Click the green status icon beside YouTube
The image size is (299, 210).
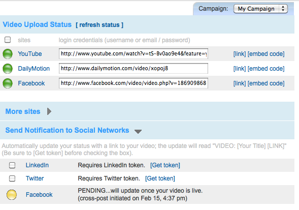click(8, 54)
